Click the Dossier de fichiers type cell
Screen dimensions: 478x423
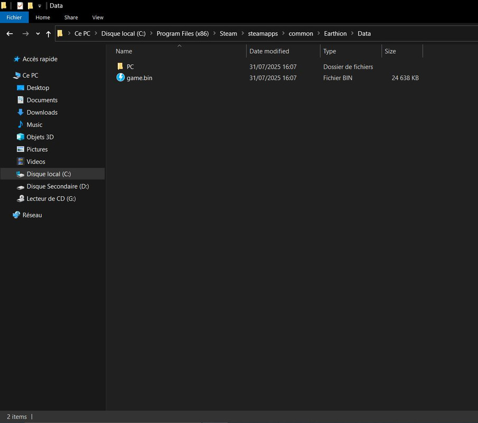(348, 67)
